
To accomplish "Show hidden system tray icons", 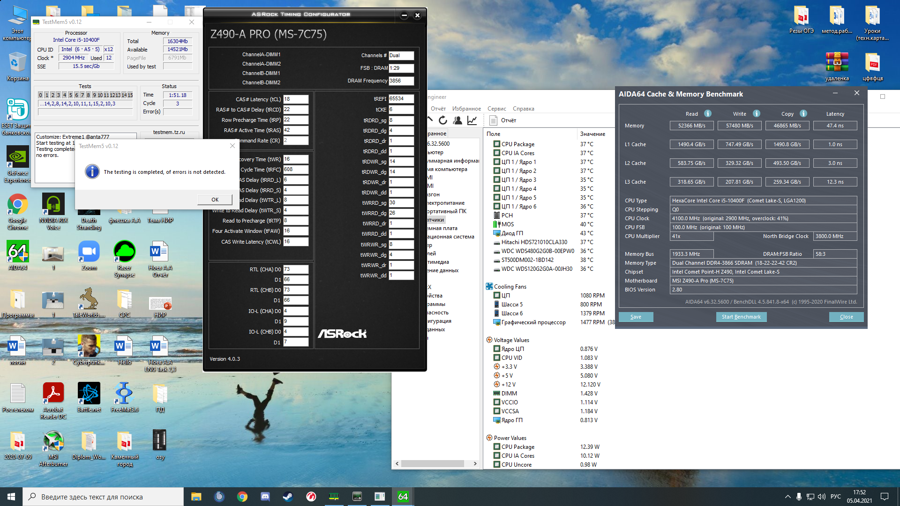I will point(787,497).
